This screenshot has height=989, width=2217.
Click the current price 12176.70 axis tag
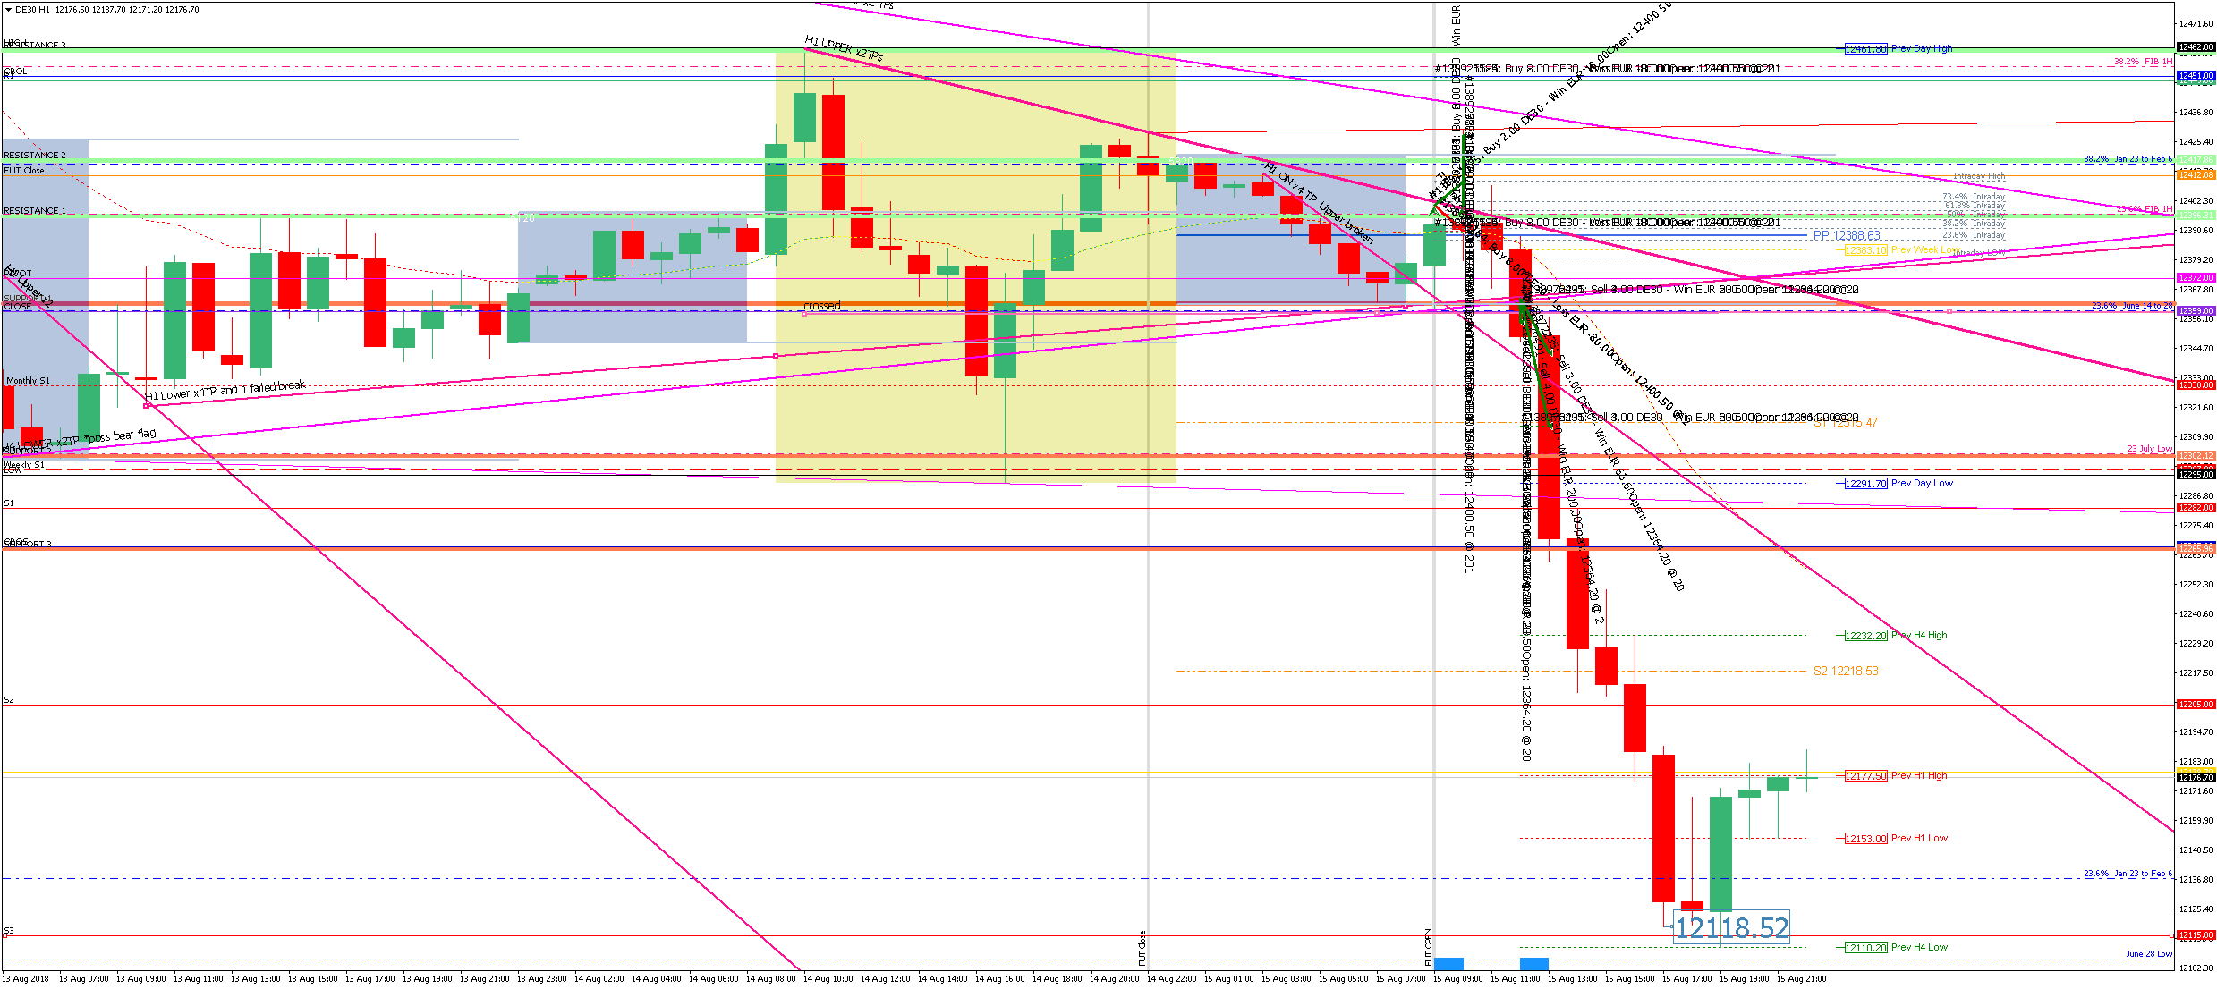tap(2195, 778)
